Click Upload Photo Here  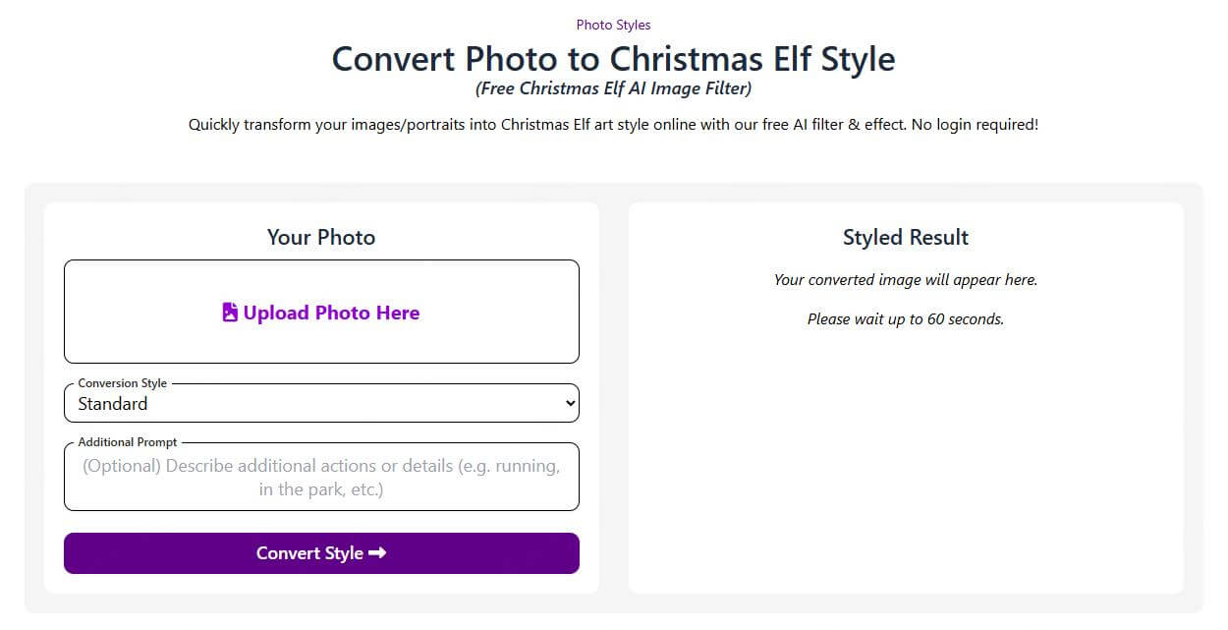click(331, 312)
